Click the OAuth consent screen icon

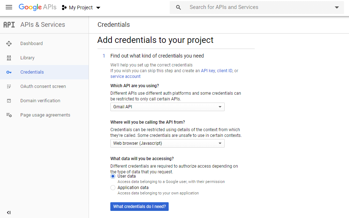9,86
